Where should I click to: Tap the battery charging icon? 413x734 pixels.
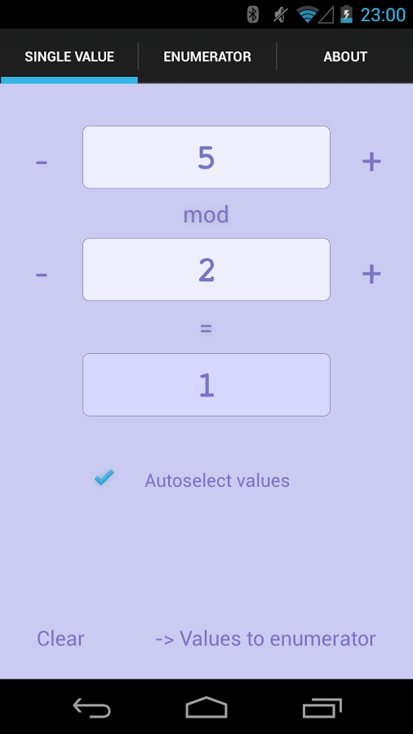click(346, 15)
